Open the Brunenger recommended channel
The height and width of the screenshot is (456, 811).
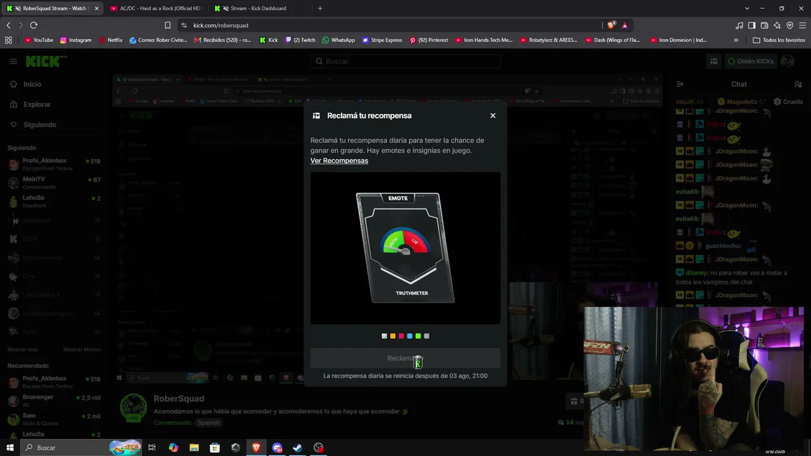(54, 400)
